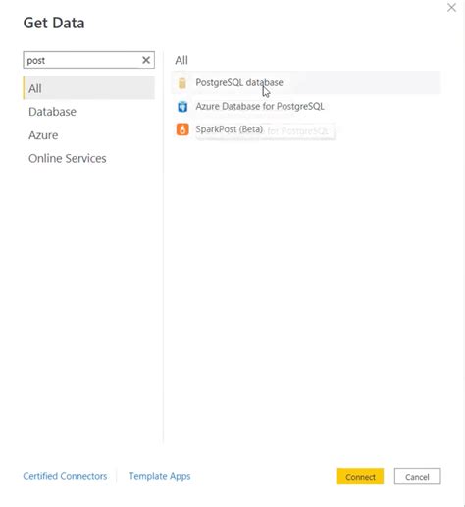Choose Azure Database for PostgreSQL label

(260, 106)
